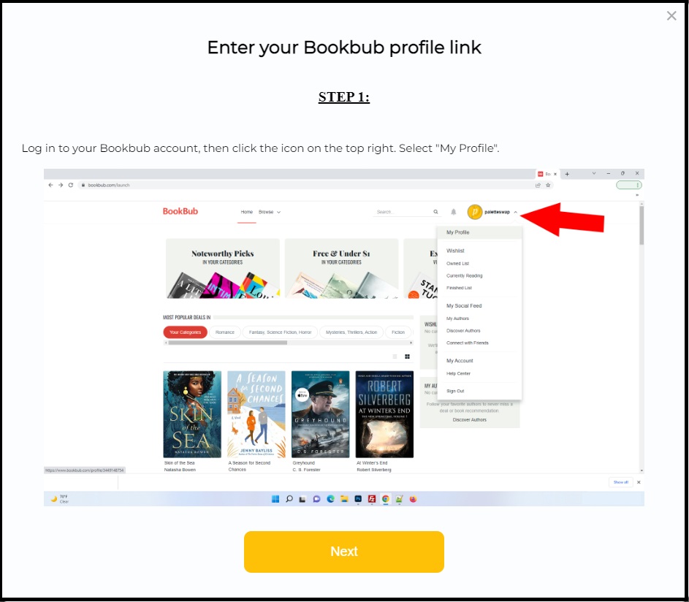Click the browser reload icon
This screenshot has height=602, width=689.
(71, 185)
